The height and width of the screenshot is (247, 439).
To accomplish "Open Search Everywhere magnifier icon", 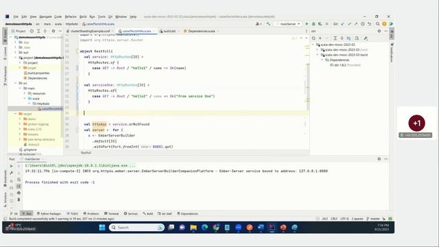I will click(x=378, y=24).
